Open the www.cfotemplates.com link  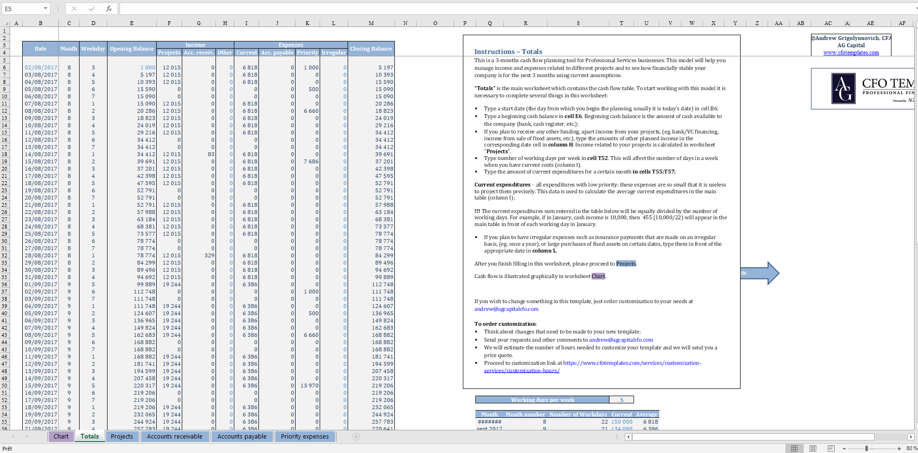pyautogui.click(x=851, y=53)
